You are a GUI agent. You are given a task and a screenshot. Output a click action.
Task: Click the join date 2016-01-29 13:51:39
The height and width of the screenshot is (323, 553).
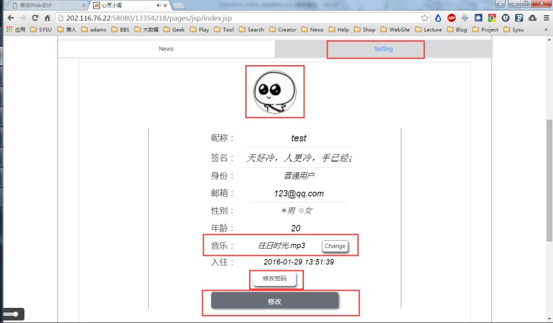coord(299,262)
